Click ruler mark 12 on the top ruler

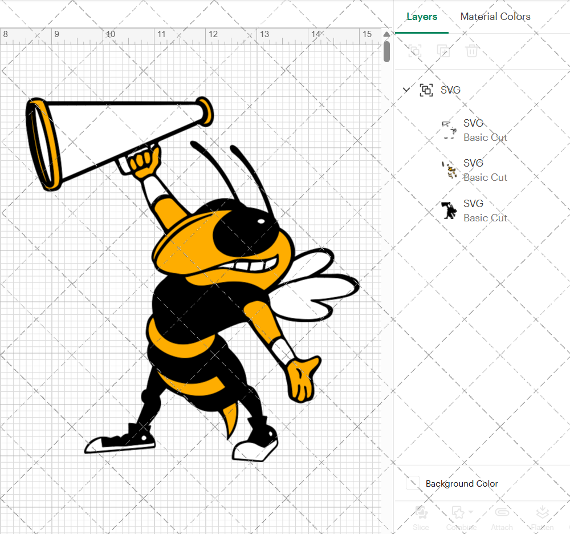[x=213, y=34]
